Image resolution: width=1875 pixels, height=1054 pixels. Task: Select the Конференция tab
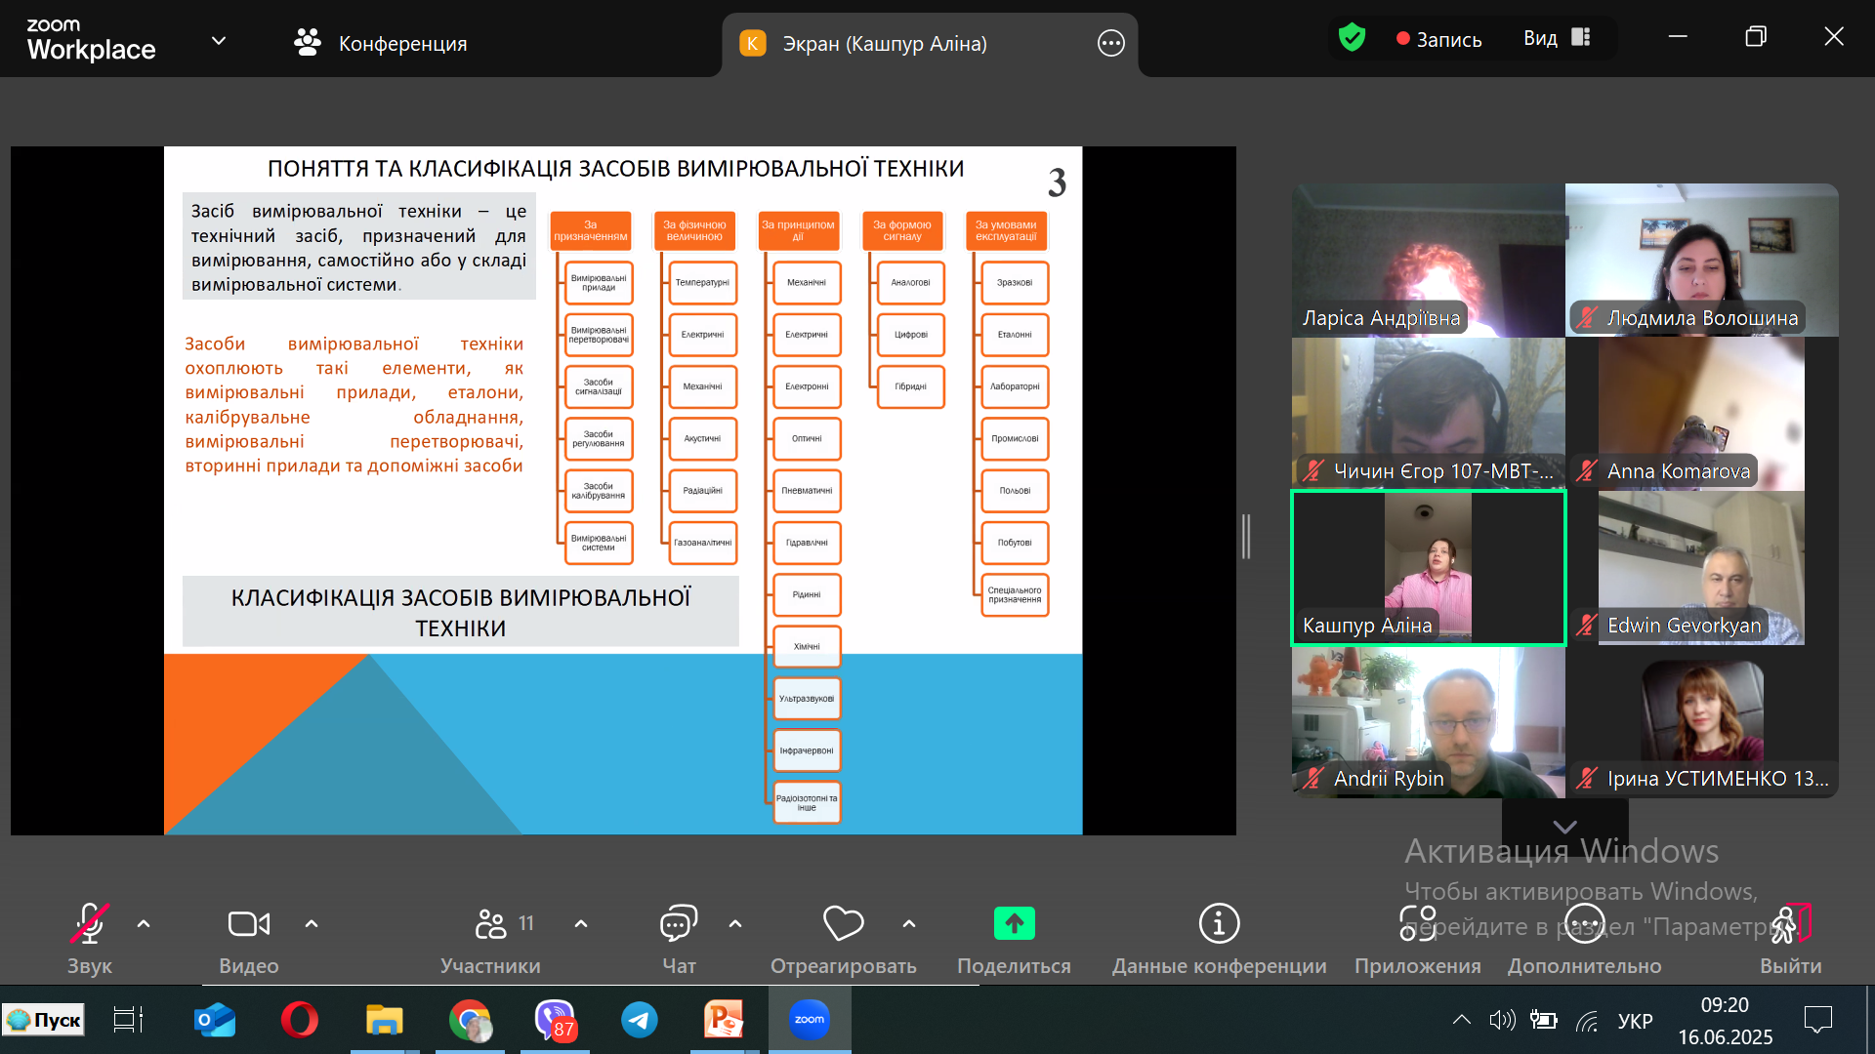pos(381,43)
